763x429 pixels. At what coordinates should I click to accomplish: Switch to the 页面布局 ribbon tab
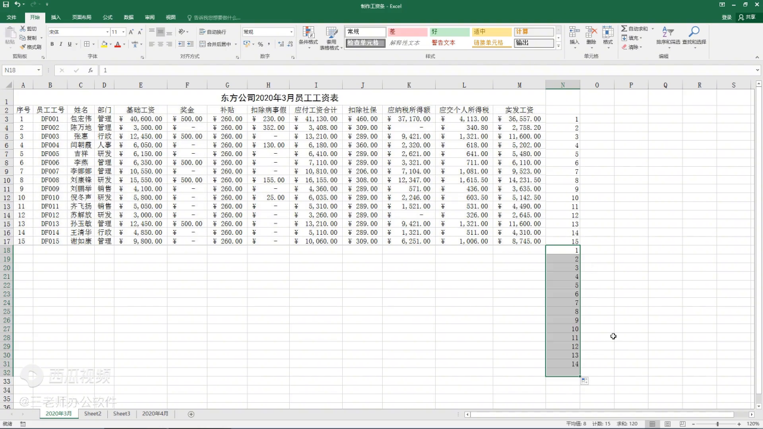pos(82,17)
